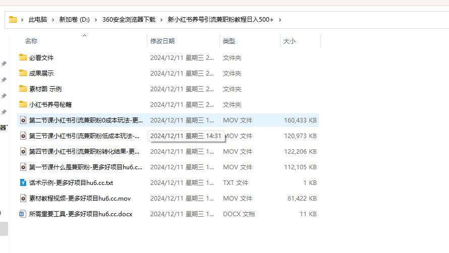449x253 pixels.
Task: Click the folder icon in the address bar
Action: (13, 20)
